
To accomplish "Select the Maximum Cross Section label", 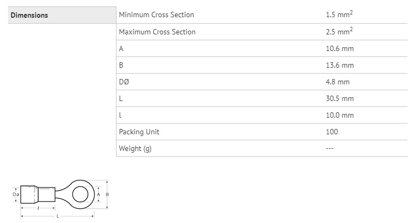I will 157,32.
